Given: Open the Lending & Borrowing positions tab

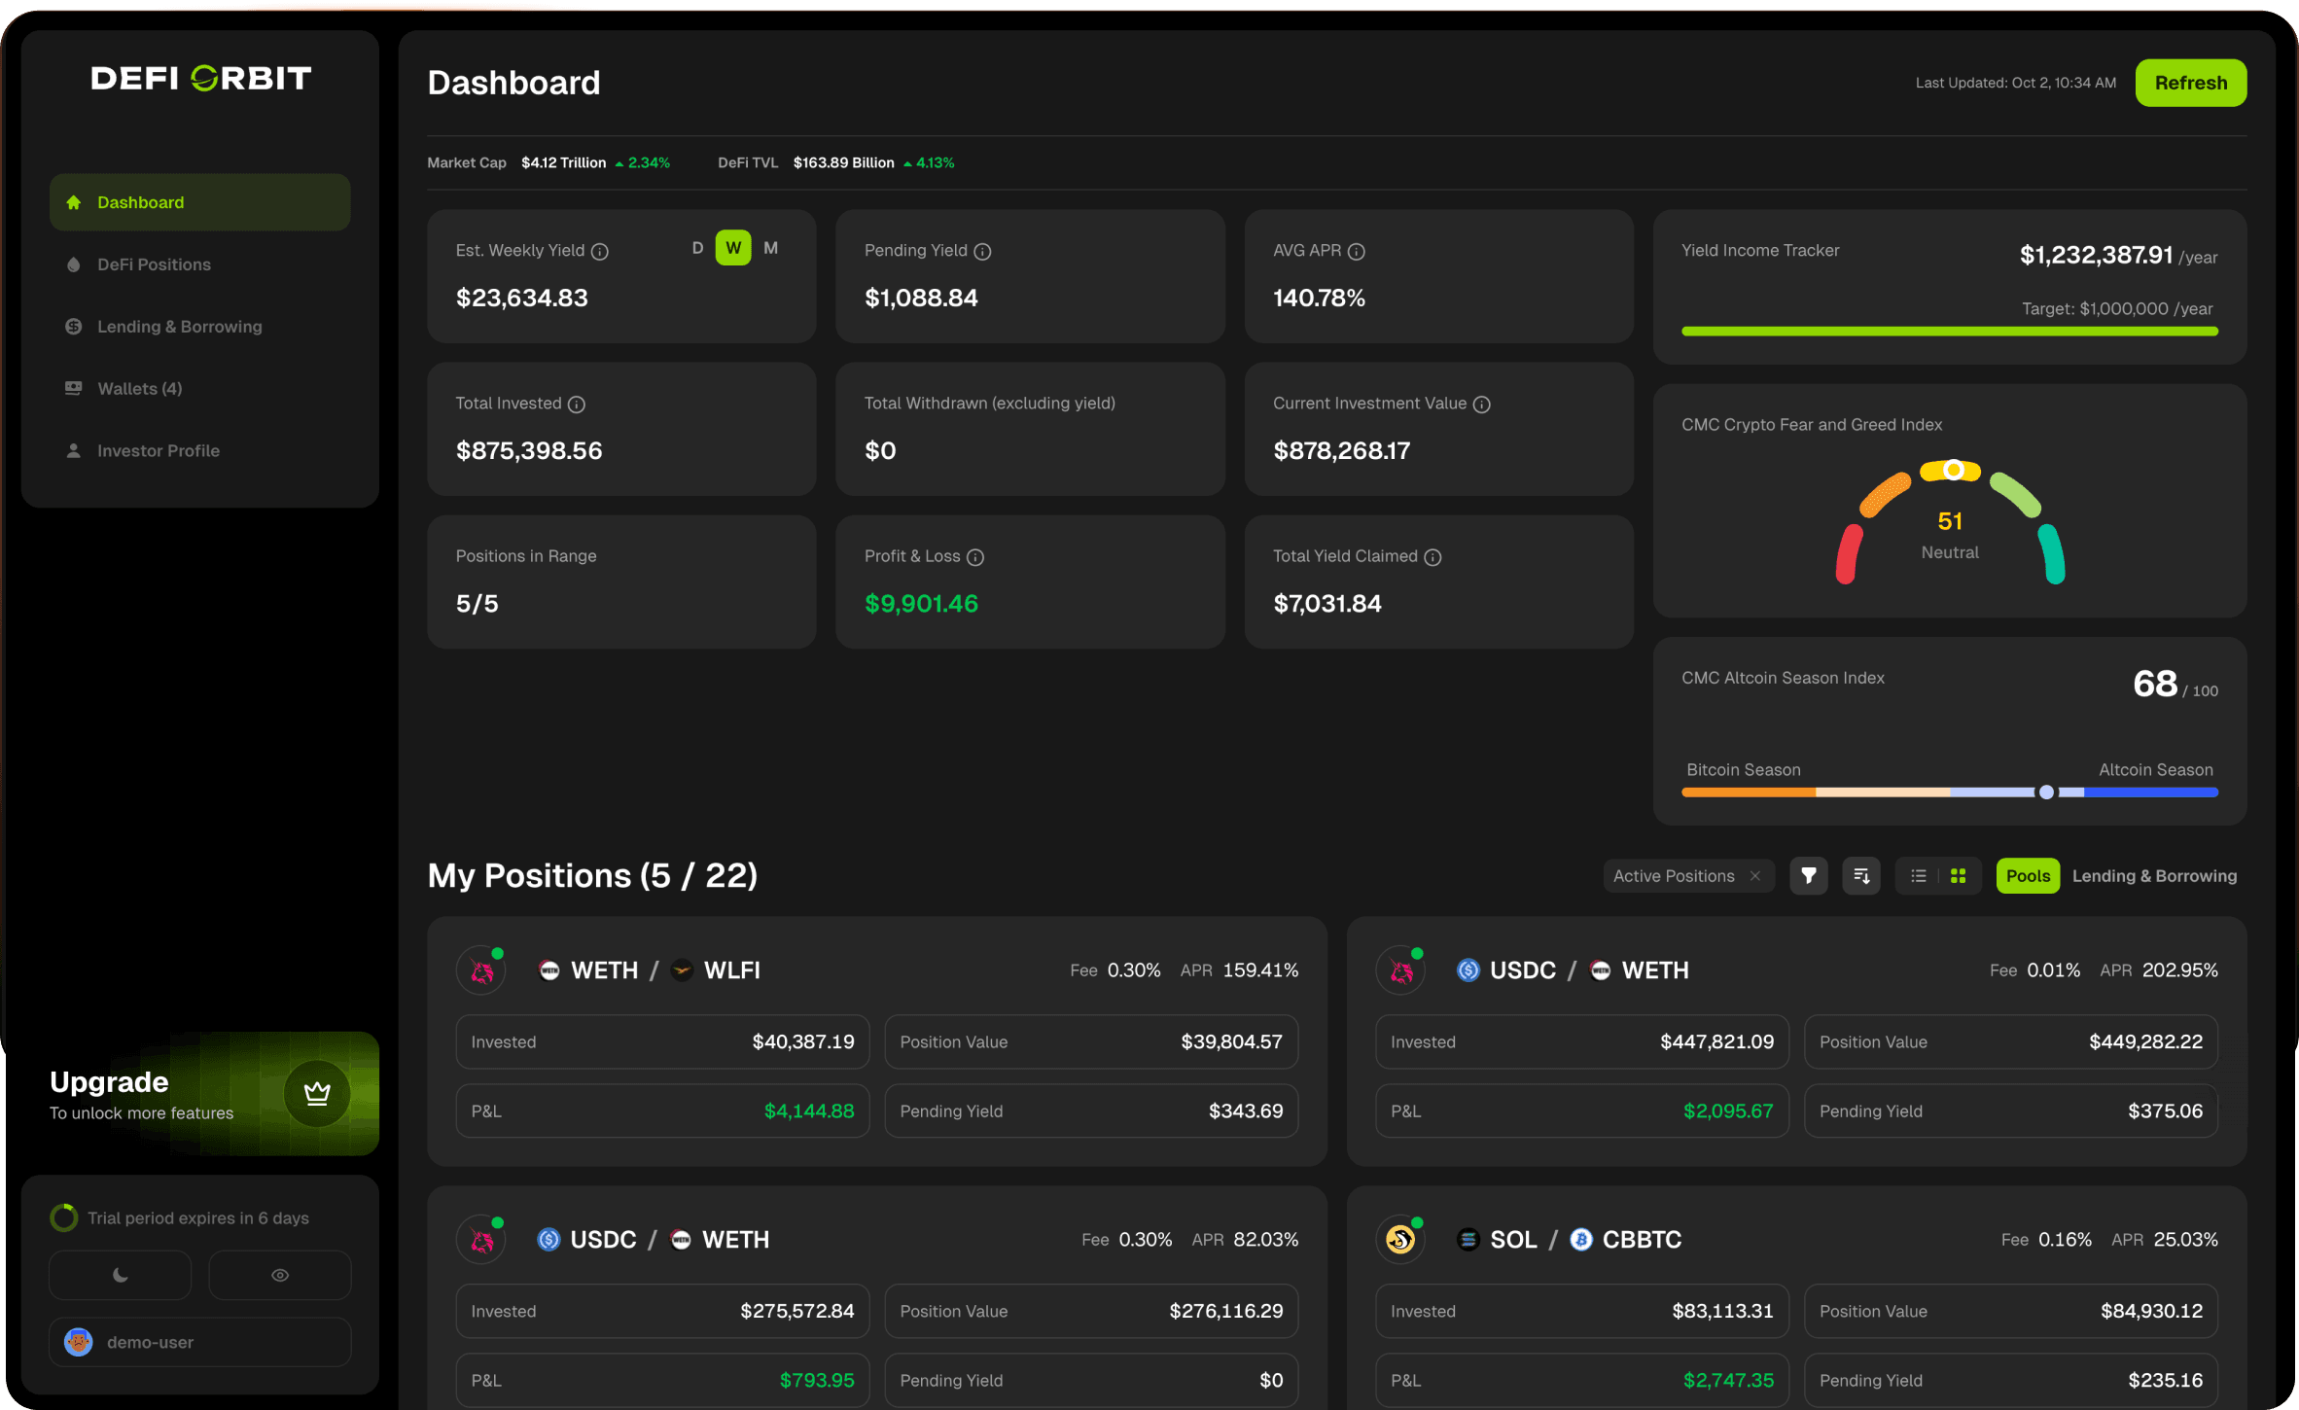Looking at the screenshot, I should [2154, 875].
